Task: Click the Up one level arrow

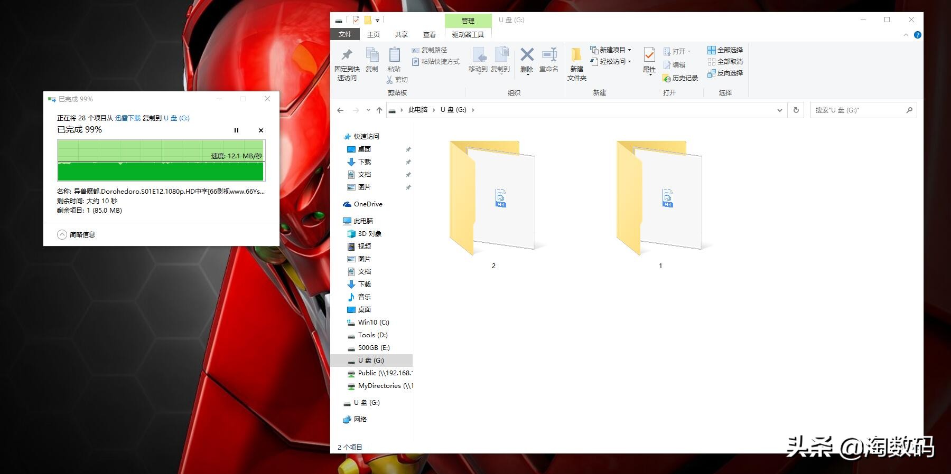Action: pos(379,110)
